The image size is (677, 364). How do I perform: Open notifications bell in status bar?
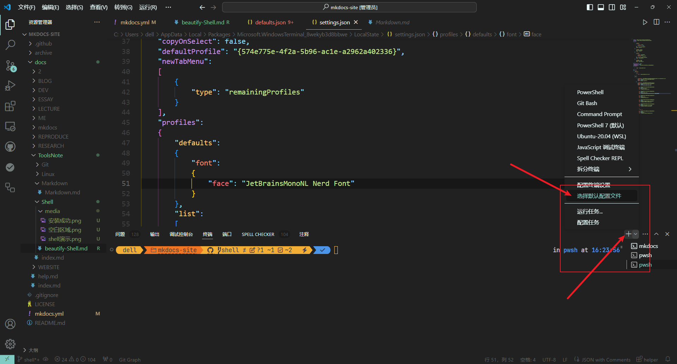pos(667,359)
